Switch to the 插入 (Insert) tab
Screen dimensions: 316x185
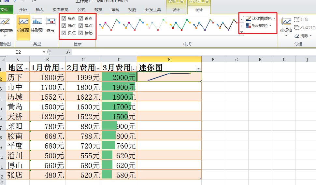(x=39, y=9)
